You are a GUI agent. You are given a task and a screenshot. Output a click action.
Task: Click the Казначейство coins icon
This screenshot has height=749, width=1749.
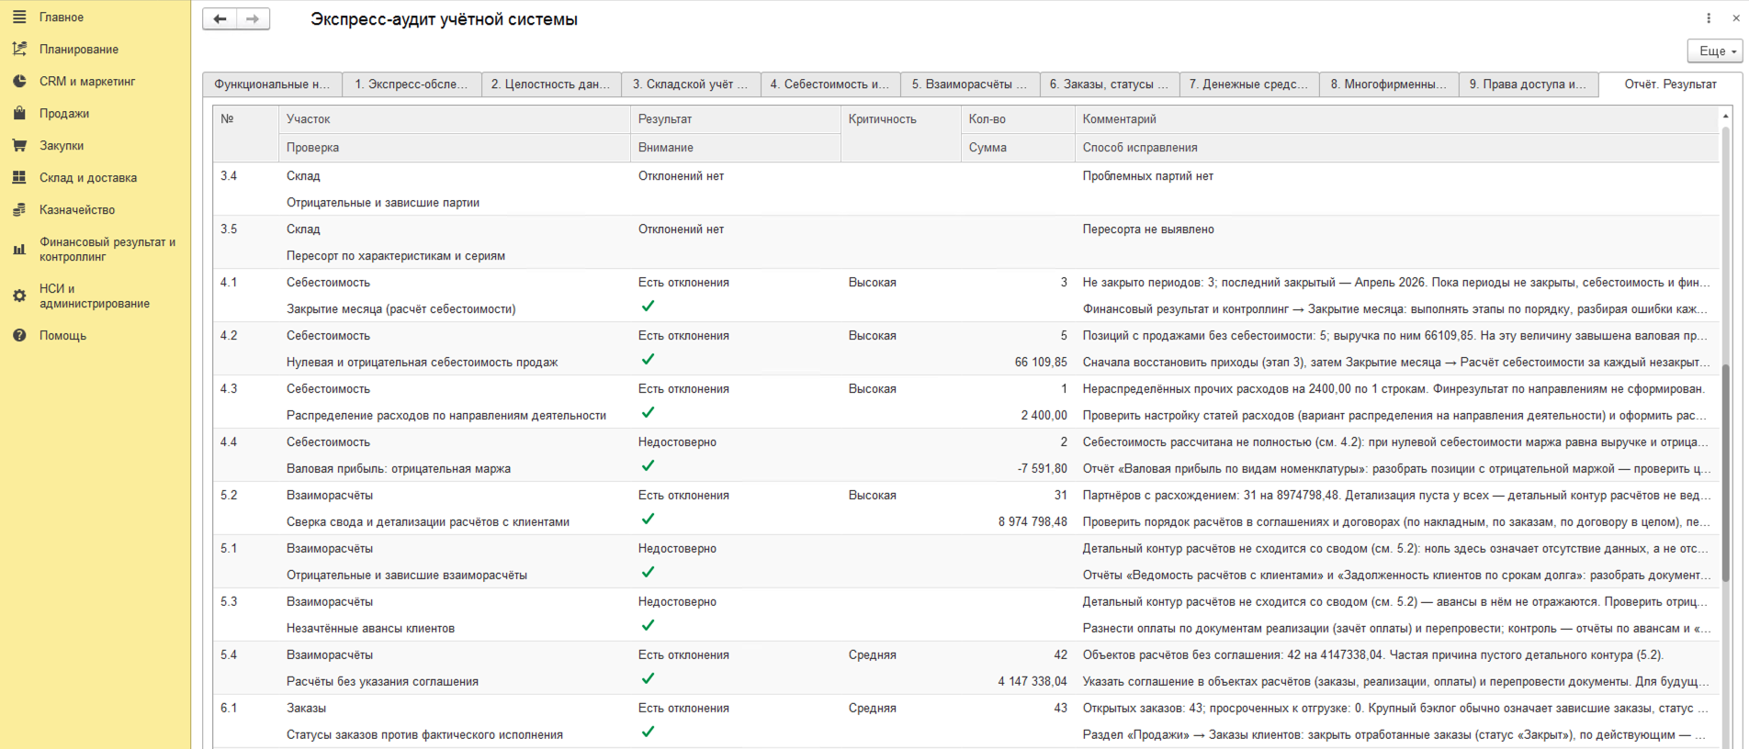point(19,210)
